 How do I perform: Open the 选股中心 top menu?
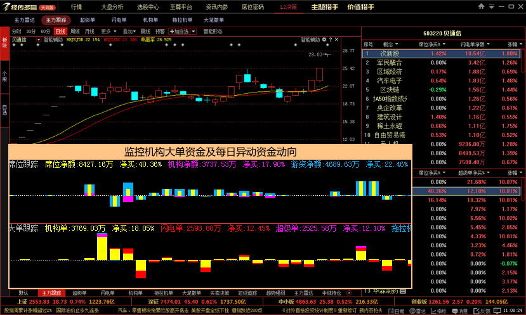click(x=148, y=7)
